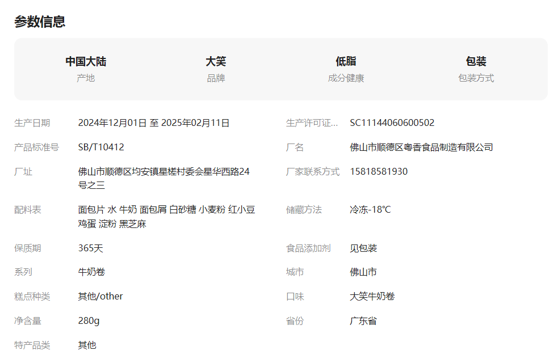Click the series value 牛奶卷

click(91, 272)
